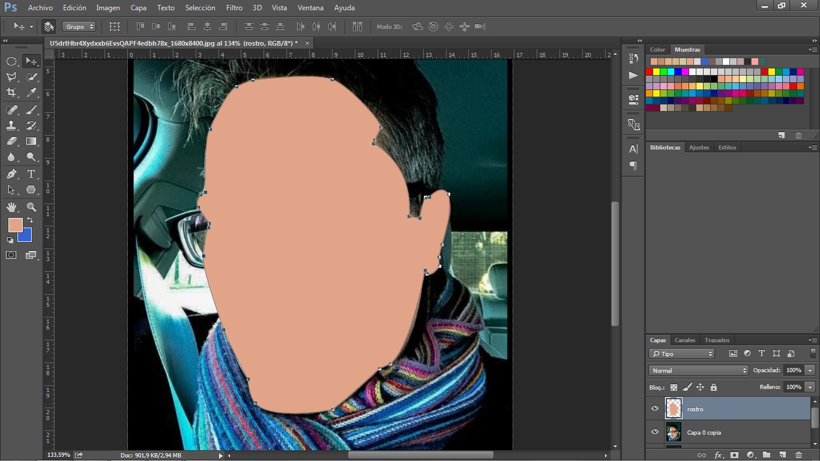Create a new group folder
This screenshot has height=461, width=820.
[767, 455]
